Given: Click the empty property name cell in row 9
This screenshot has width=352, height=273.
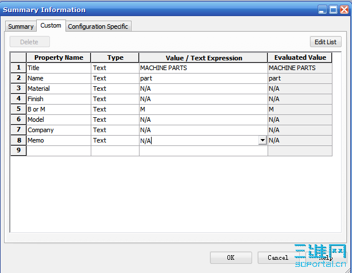Looking at the screenshot, I should coord(59,151).
